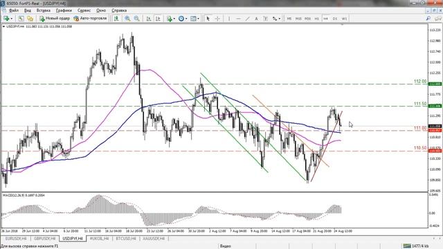Click the 1477/4 kb connection status

415,246
